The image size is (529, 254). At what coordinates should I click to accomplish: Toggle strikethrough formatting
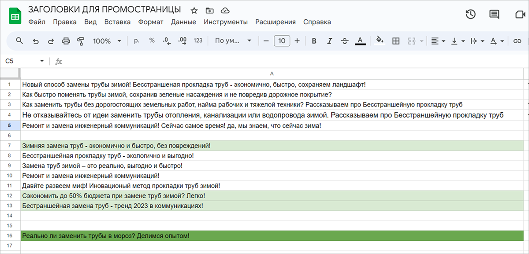tap(345, 41)
